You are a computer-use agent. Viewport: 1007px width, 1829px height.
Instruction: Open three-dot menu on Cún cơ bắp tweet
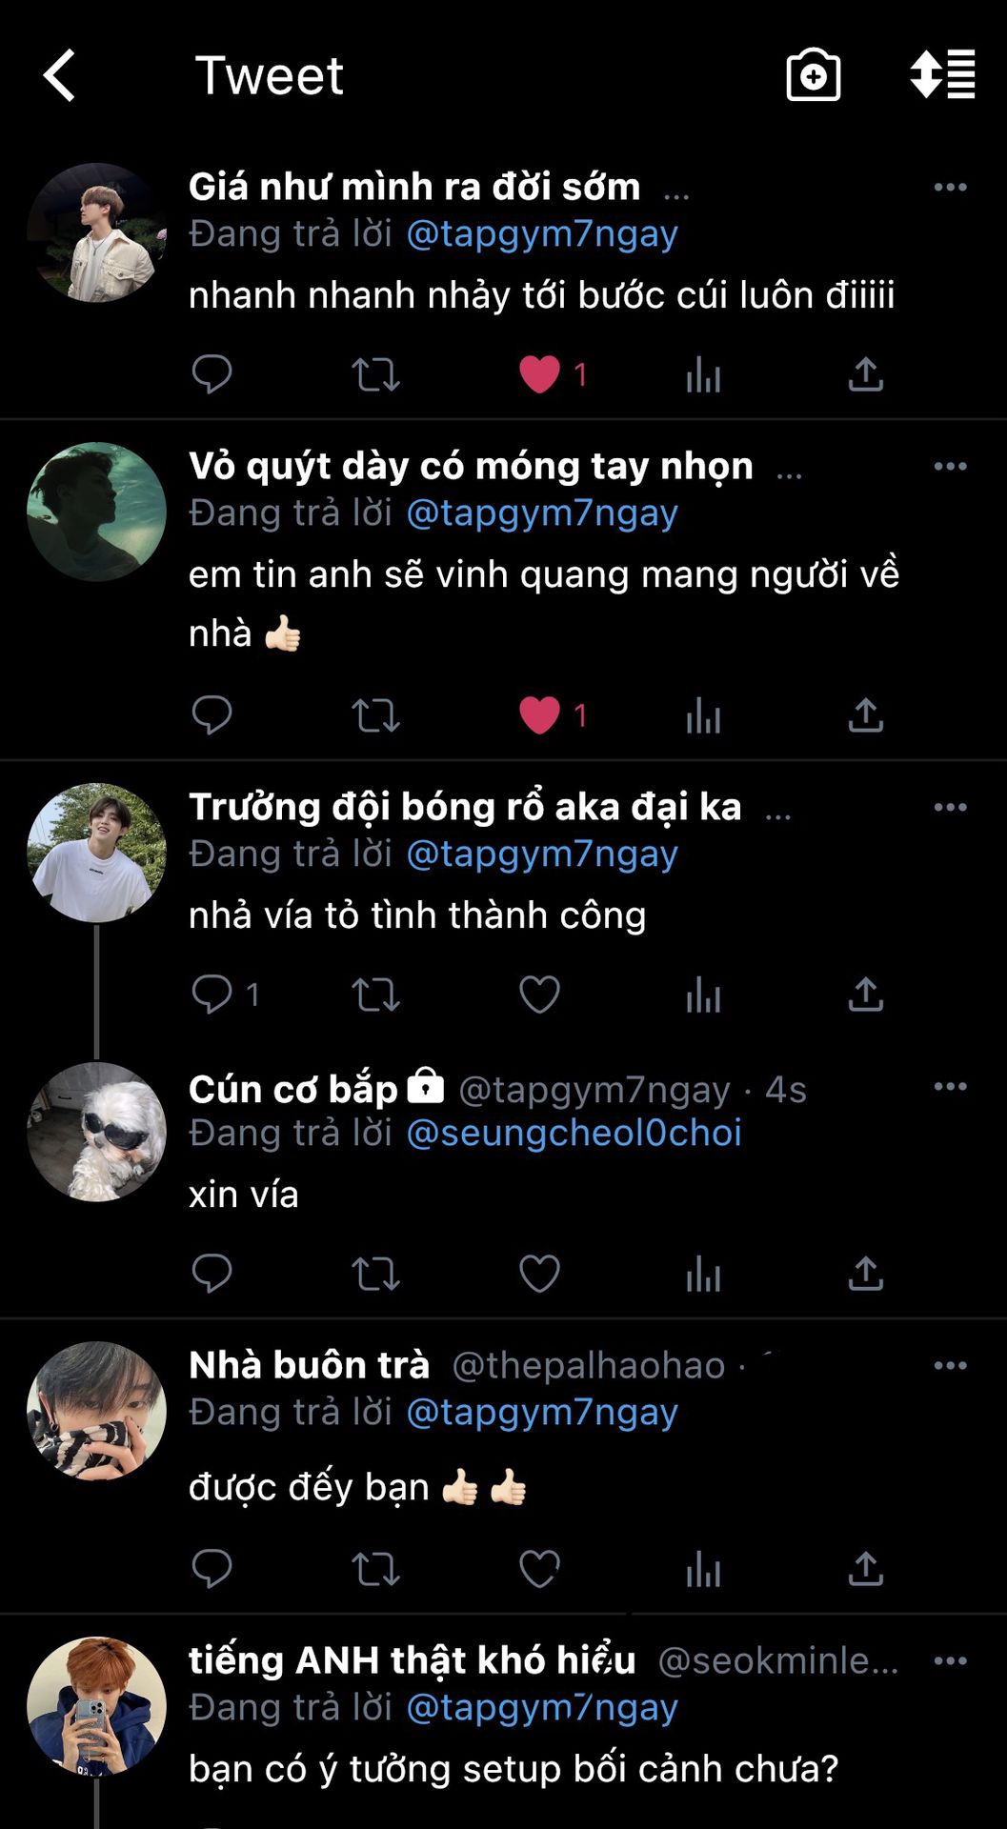(x=951, y=1086)
